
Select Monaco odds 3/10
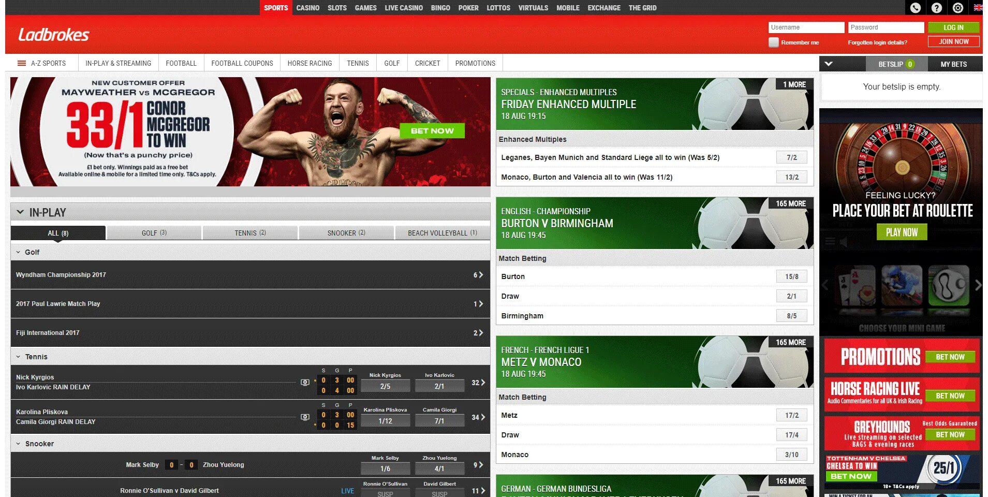[x=791, y=455]
